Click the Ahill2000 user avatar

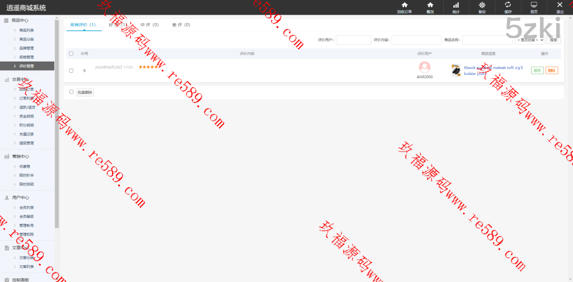click(425, 67)
